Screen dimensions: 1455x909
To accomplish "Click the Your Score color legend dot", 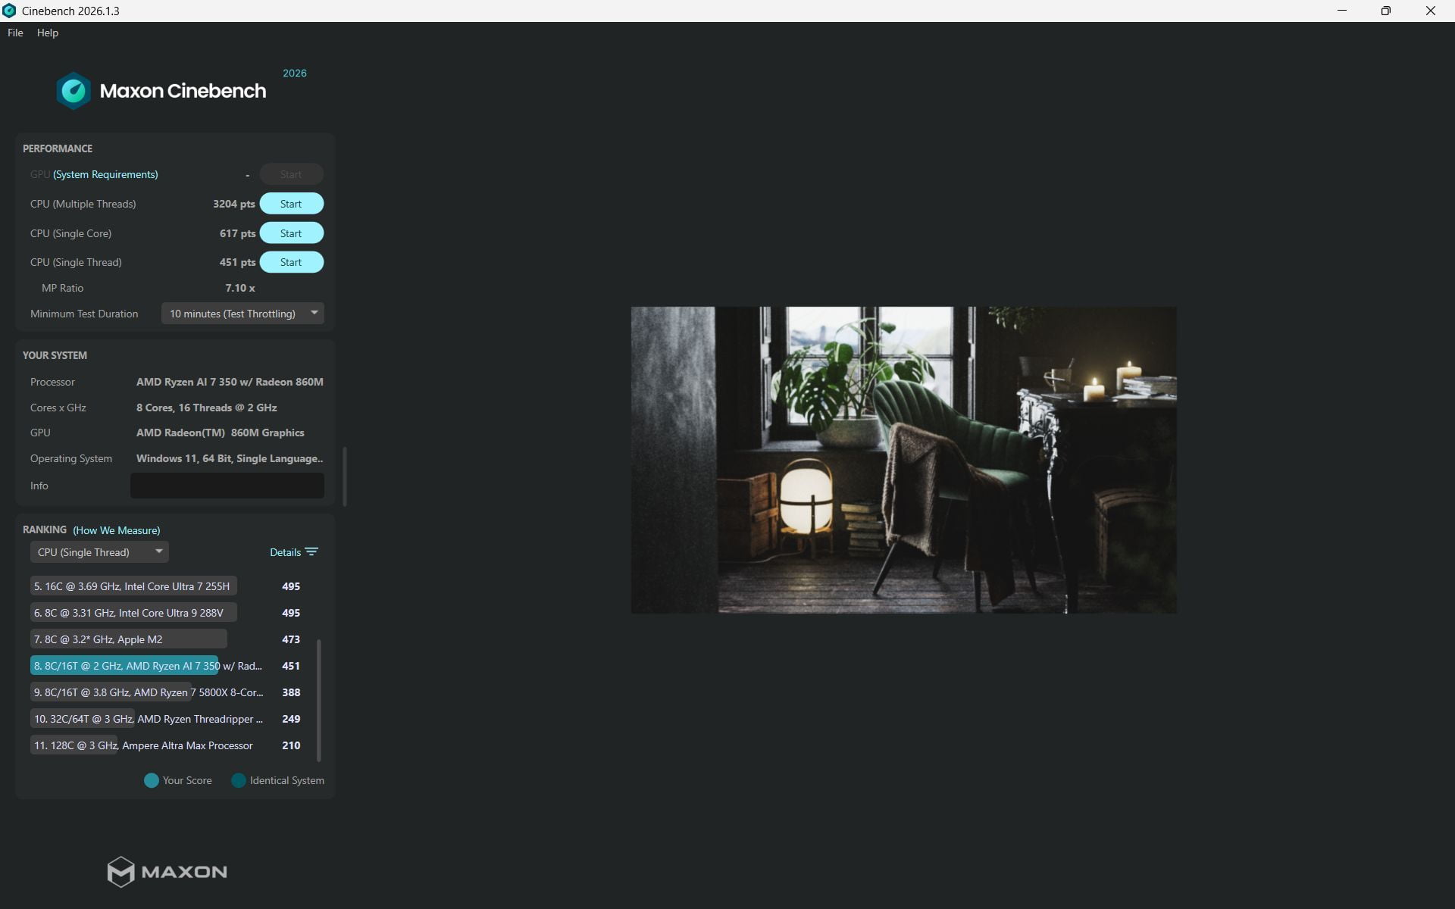I will tap(152, 780).
